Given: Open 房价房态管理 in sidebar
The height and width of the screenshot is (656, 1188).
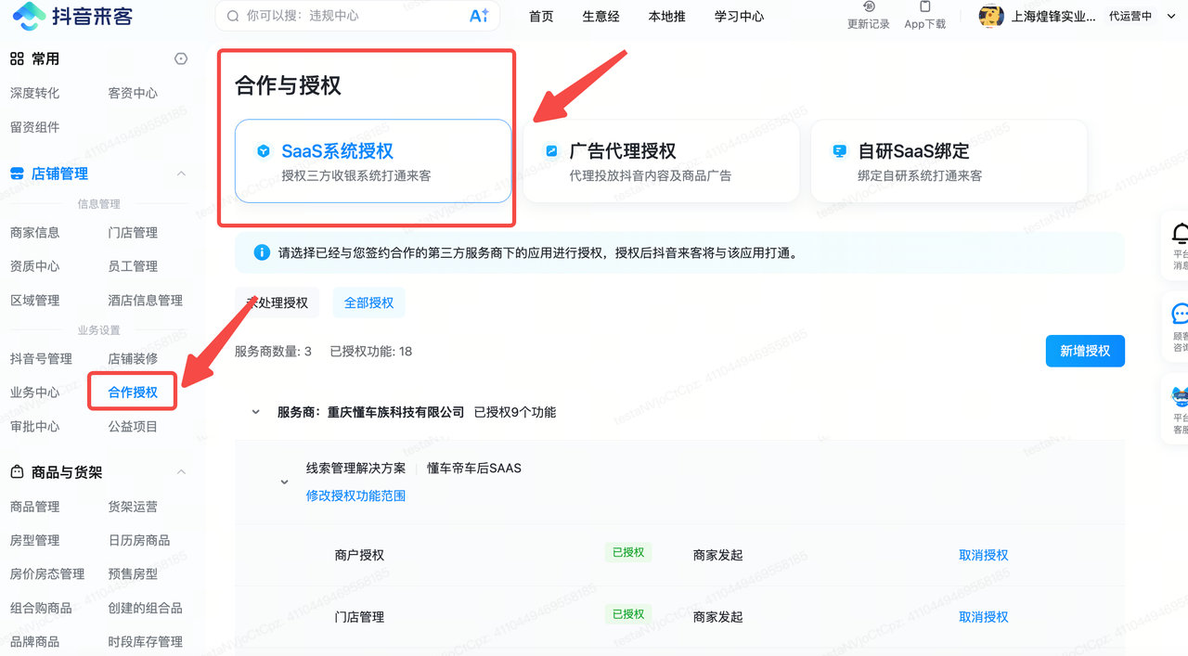Looking at the screenshot, I should coord(46,574).
